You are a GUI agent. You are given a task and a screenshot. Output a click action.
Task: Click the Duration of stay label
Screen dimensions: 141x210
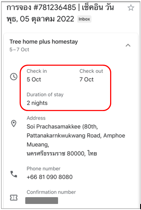[45, 94]
